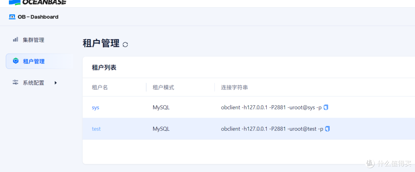Open 系统配置 menu item
Viewport: 415px width, 172px height.
click(33, 83)
